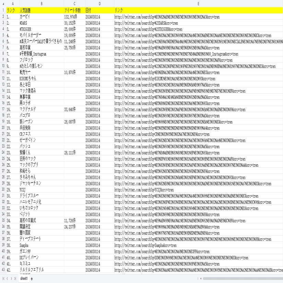Select cell containing YCSJ
The height and width of the screenshot is (283, 283).
[42, 189]
